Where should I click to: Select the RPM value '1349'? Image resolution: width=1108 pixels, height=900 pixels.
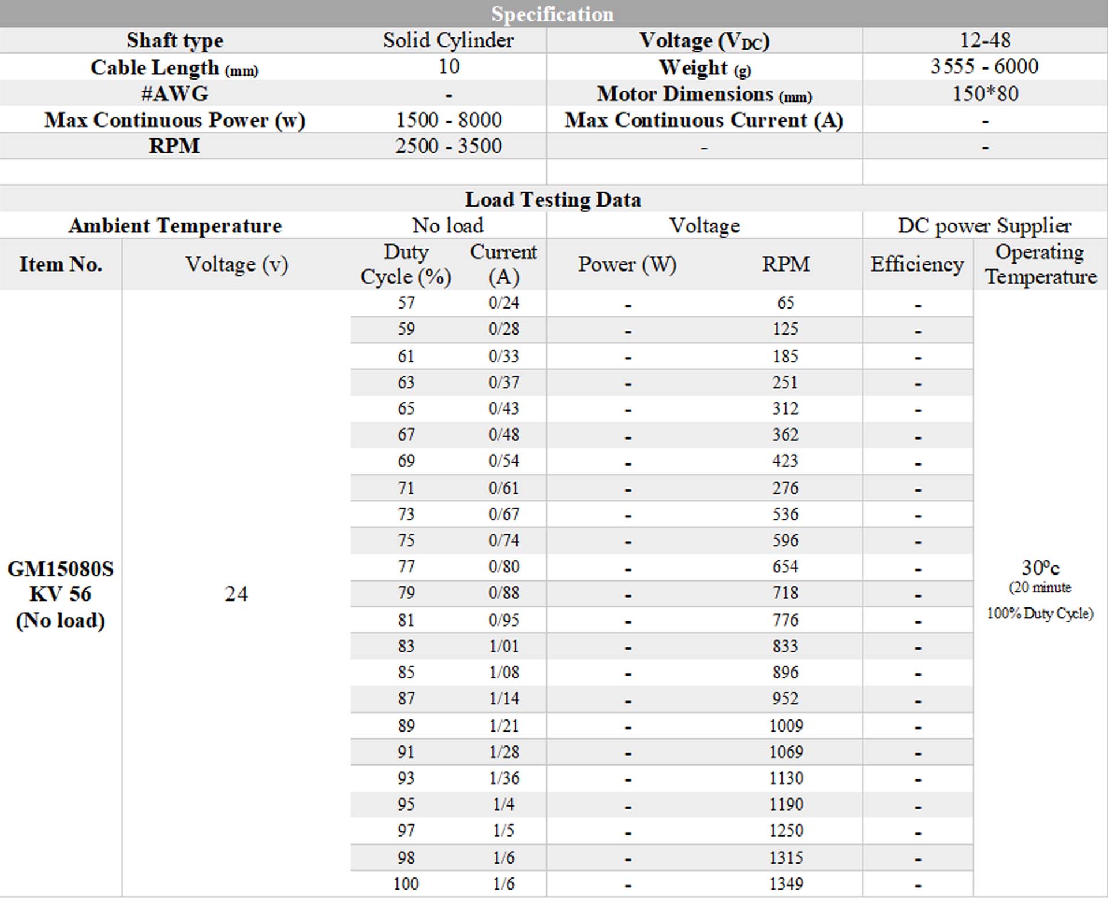(786, 883)
